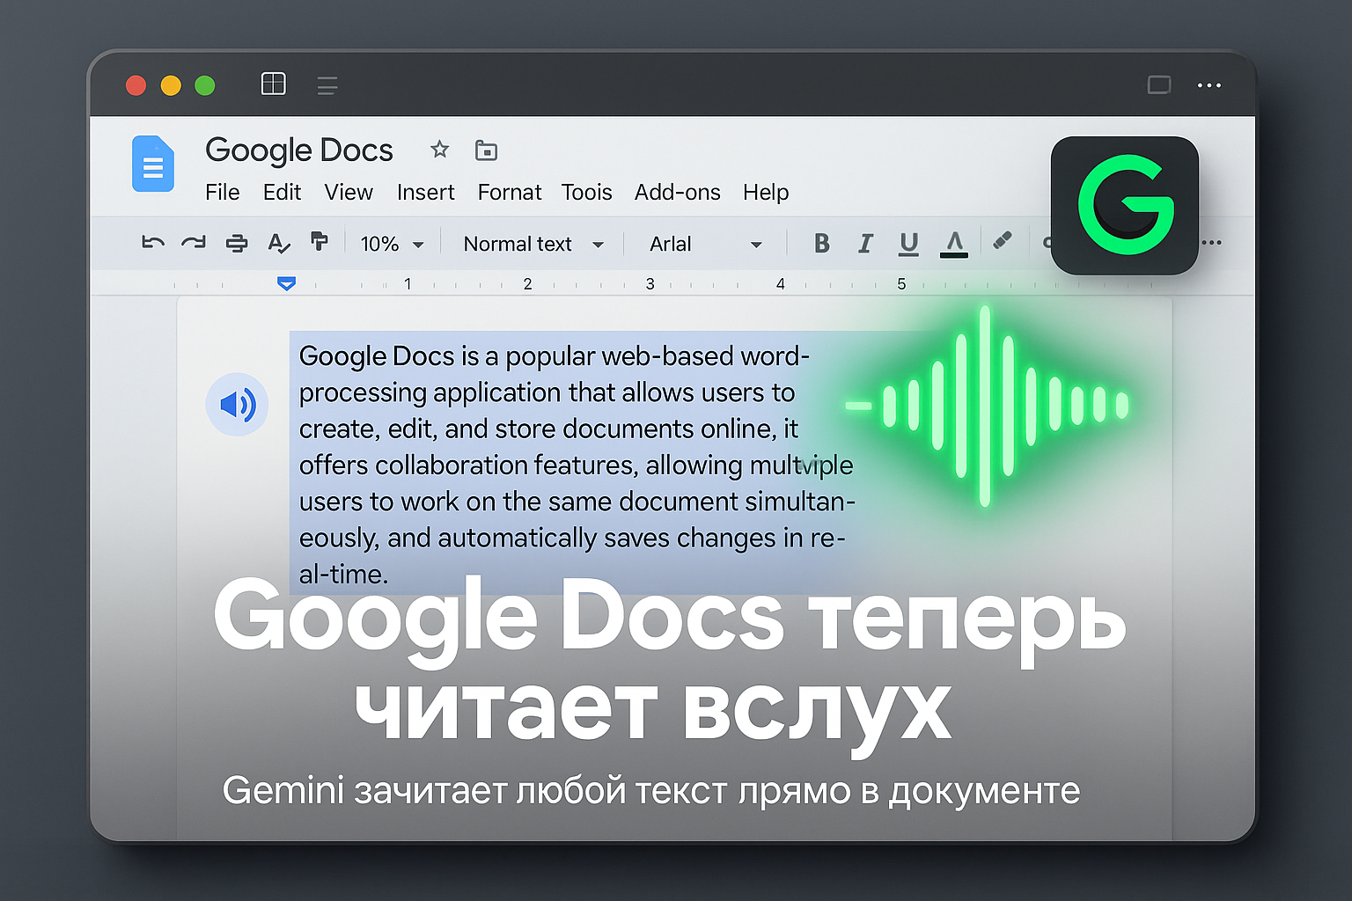Click the green G app icon
The image size is (1352, 901).
point(1125,205)
